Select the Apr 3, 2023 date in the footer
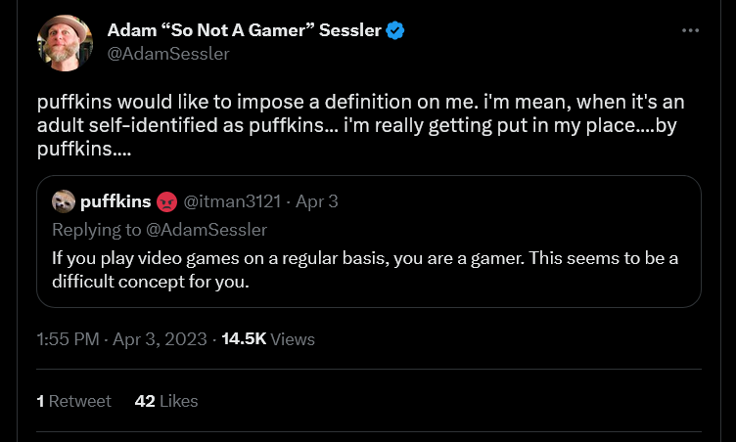The height and width of the screenshot is (442, 736). (160, 339)
